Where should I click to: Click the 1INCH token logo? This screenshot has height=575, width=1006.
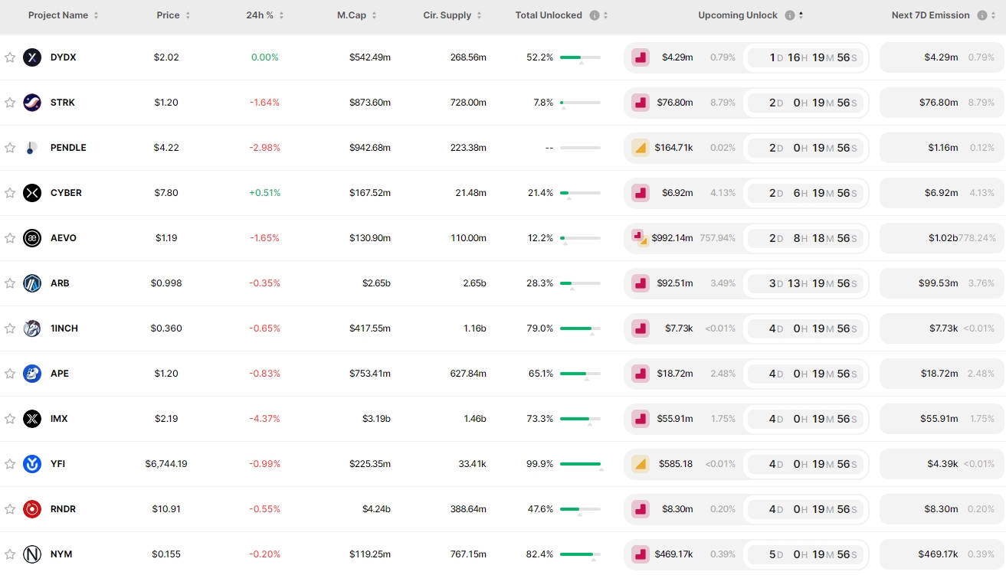32,328
